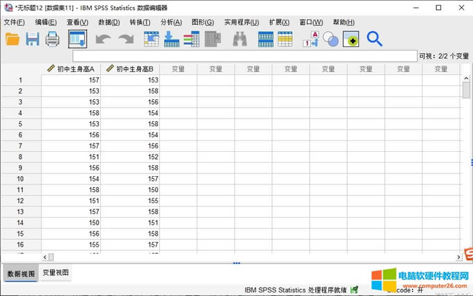
Task: Open the 分析(A) menu
Action: pyautogui.click(x=171, y=22)
